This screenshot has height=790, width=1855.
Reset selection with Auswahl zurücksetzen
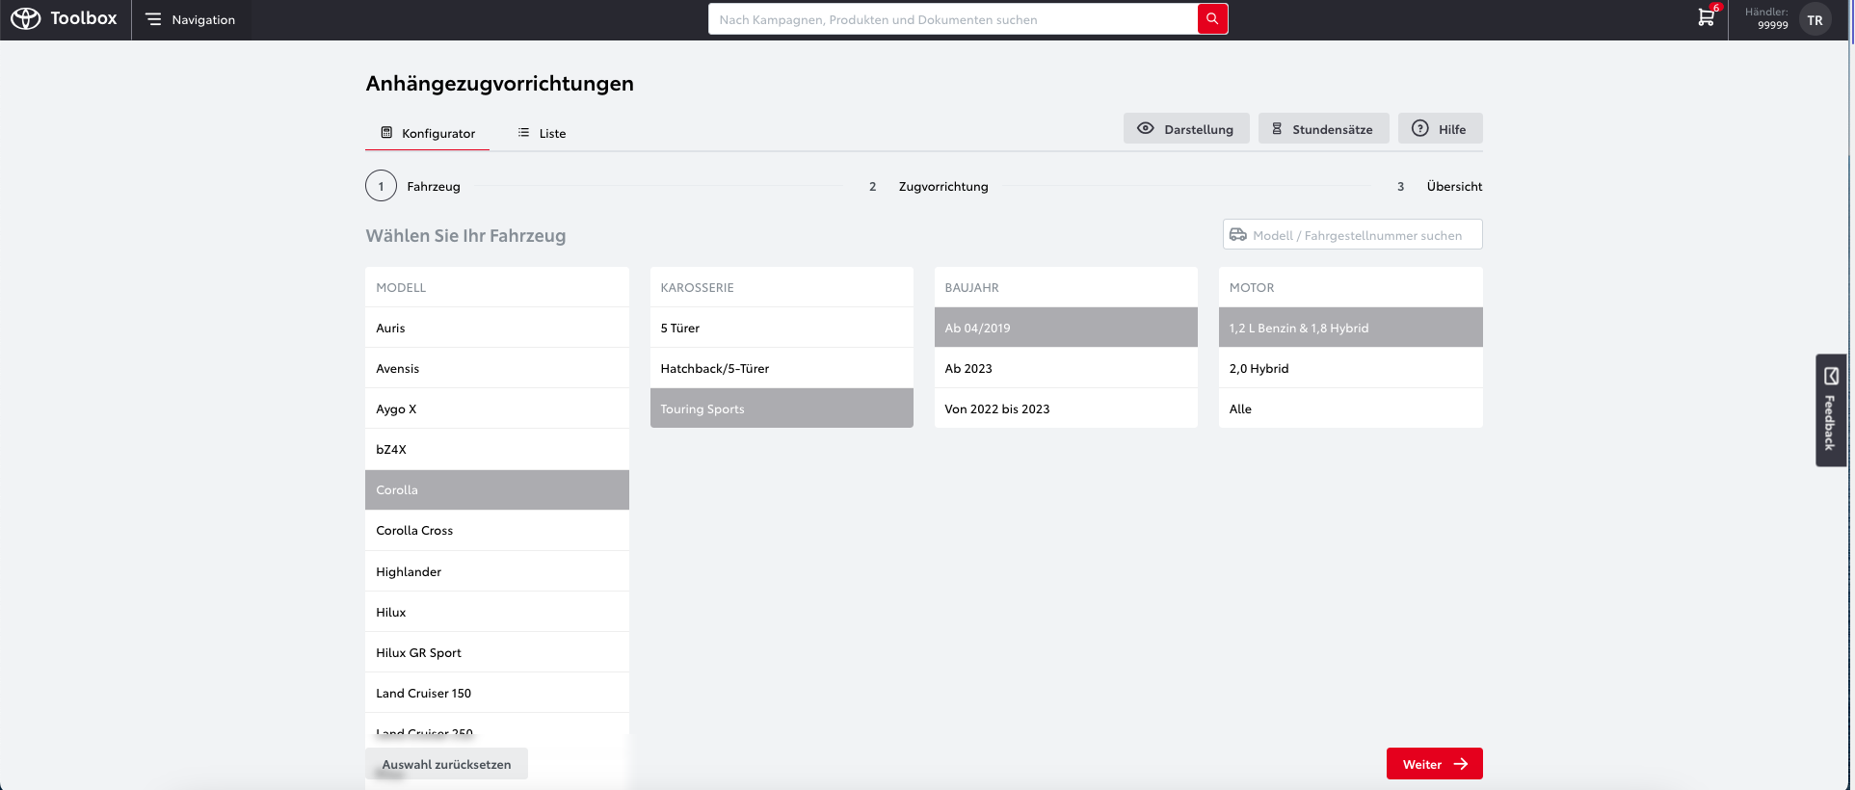(446, 764)
